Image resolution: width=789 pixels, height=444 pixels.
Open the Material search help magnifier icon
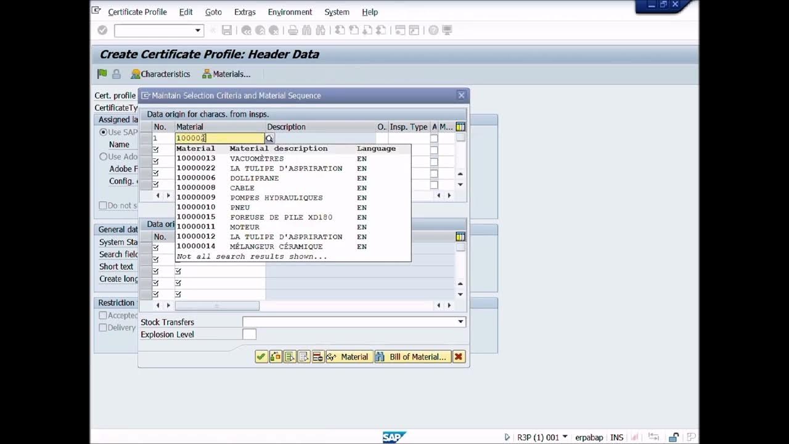click(269, 138)
